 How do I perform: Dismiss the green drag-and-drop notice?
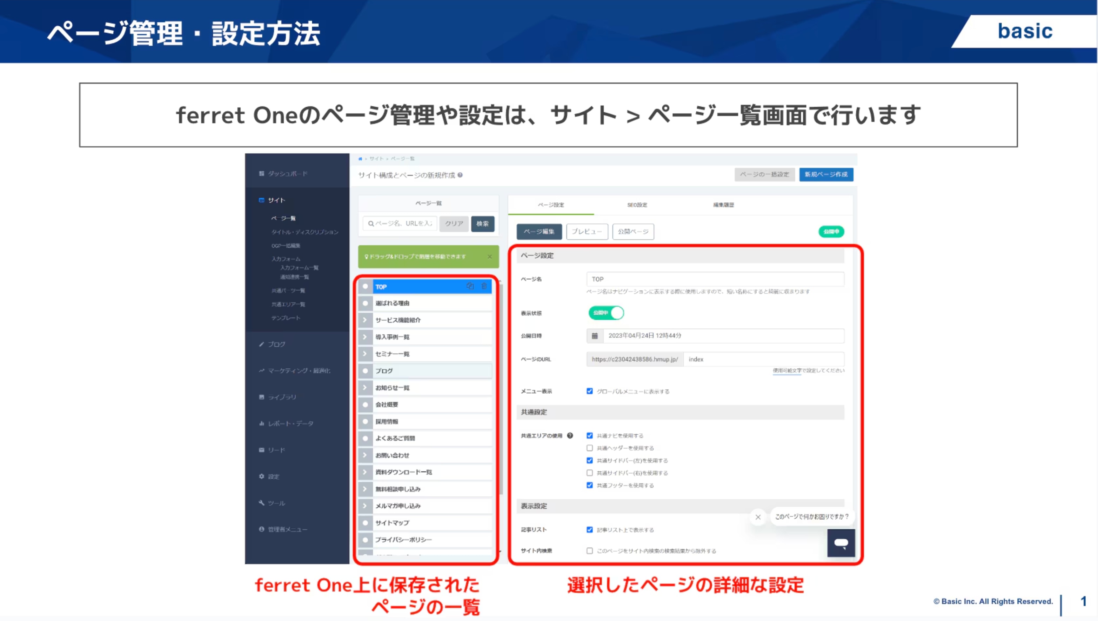tap(489, 257)
